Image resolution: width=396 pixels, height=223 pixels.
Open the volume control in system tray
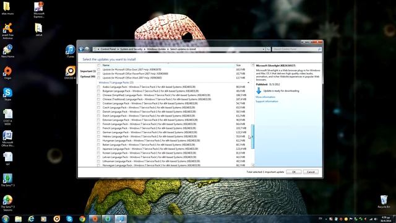(x=376, y=219)
